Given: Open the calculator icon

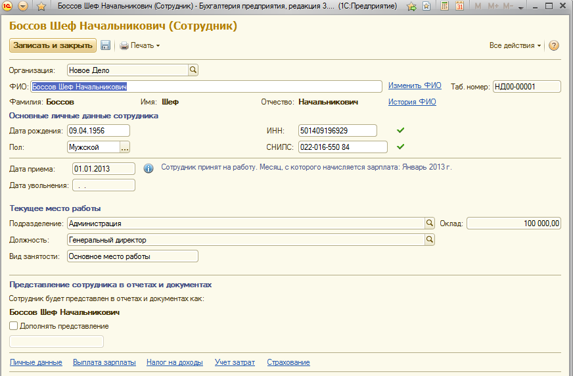Looking at the screenshot, I should (x=444, y=6).
